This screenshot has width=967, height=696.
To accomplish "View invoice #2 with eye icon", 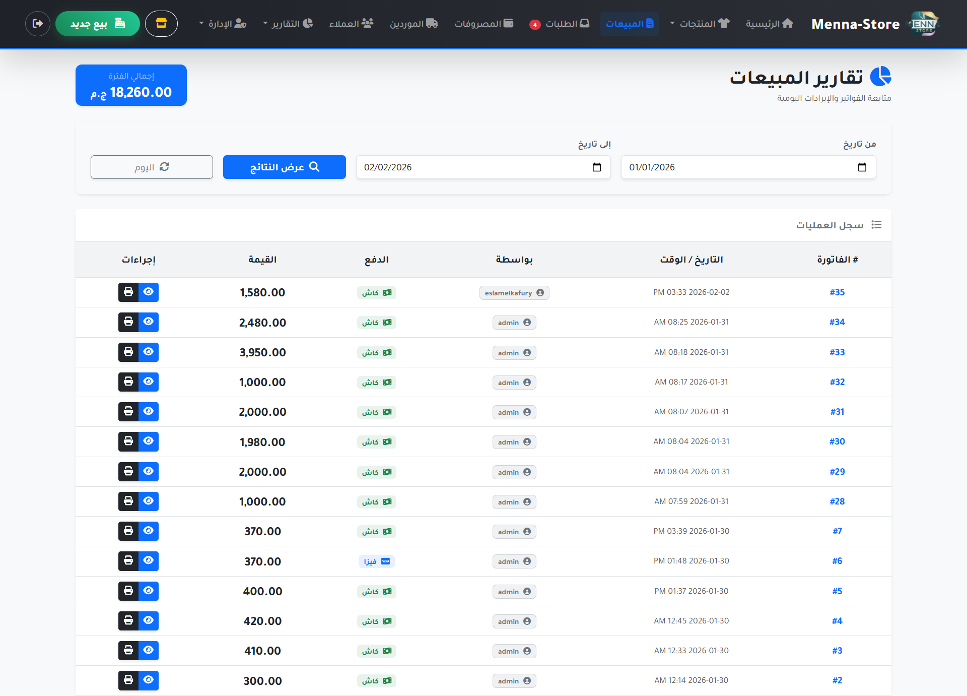I will point(149,680).
